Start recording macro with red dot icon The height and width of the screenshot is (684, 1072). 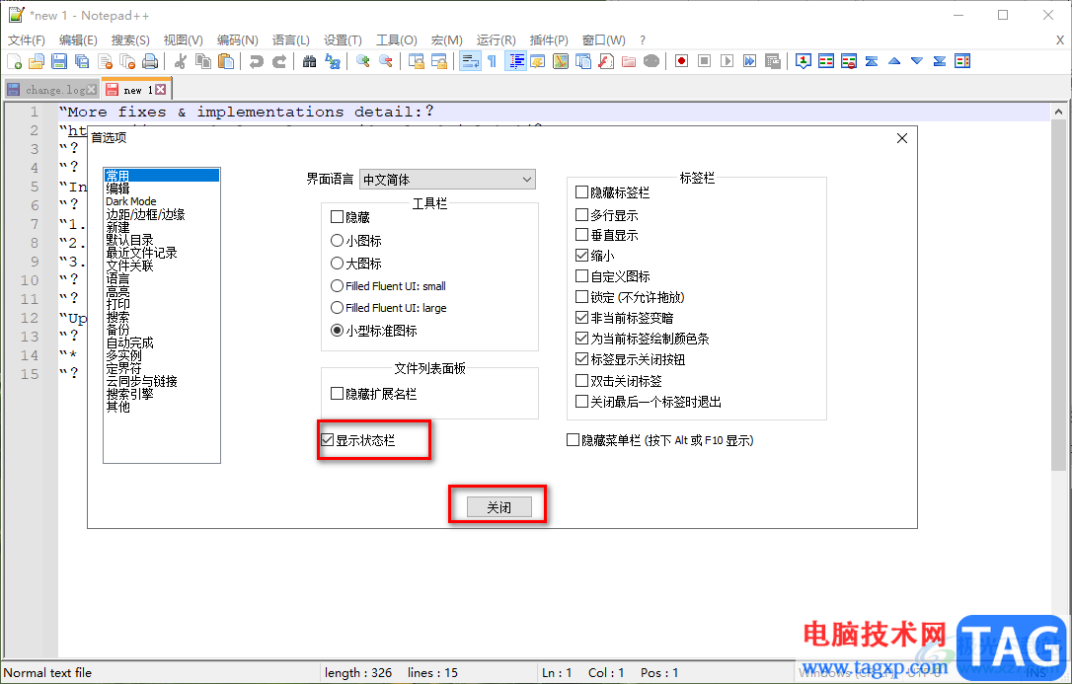point(682,61)
